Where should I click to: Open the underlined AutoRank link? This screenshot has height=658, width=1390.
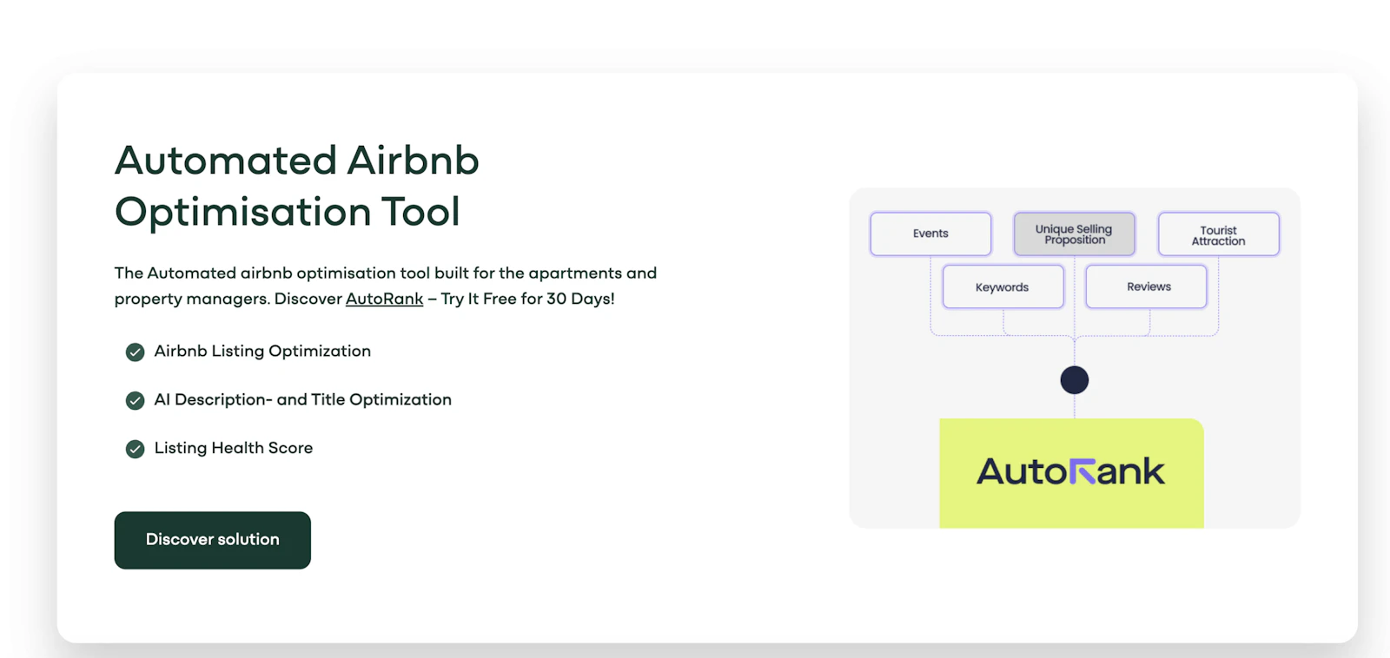(384, 299)
